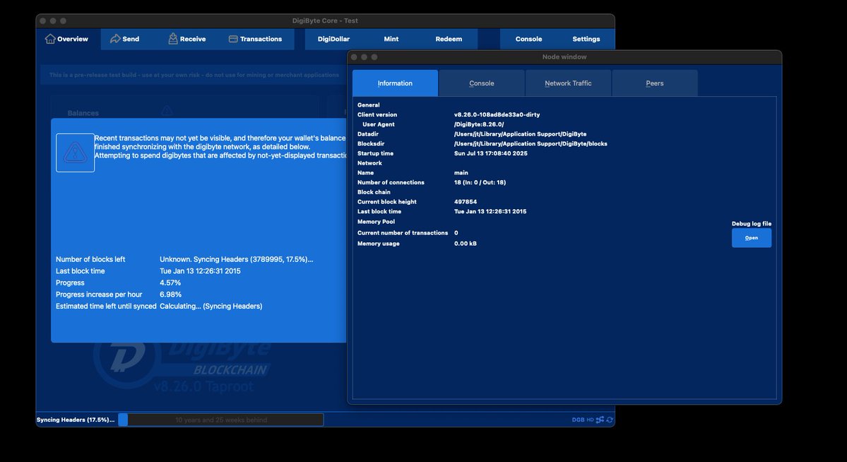Close the DigiByte Core main window
The image size is (847, 462).
click(x=42, y=20)
